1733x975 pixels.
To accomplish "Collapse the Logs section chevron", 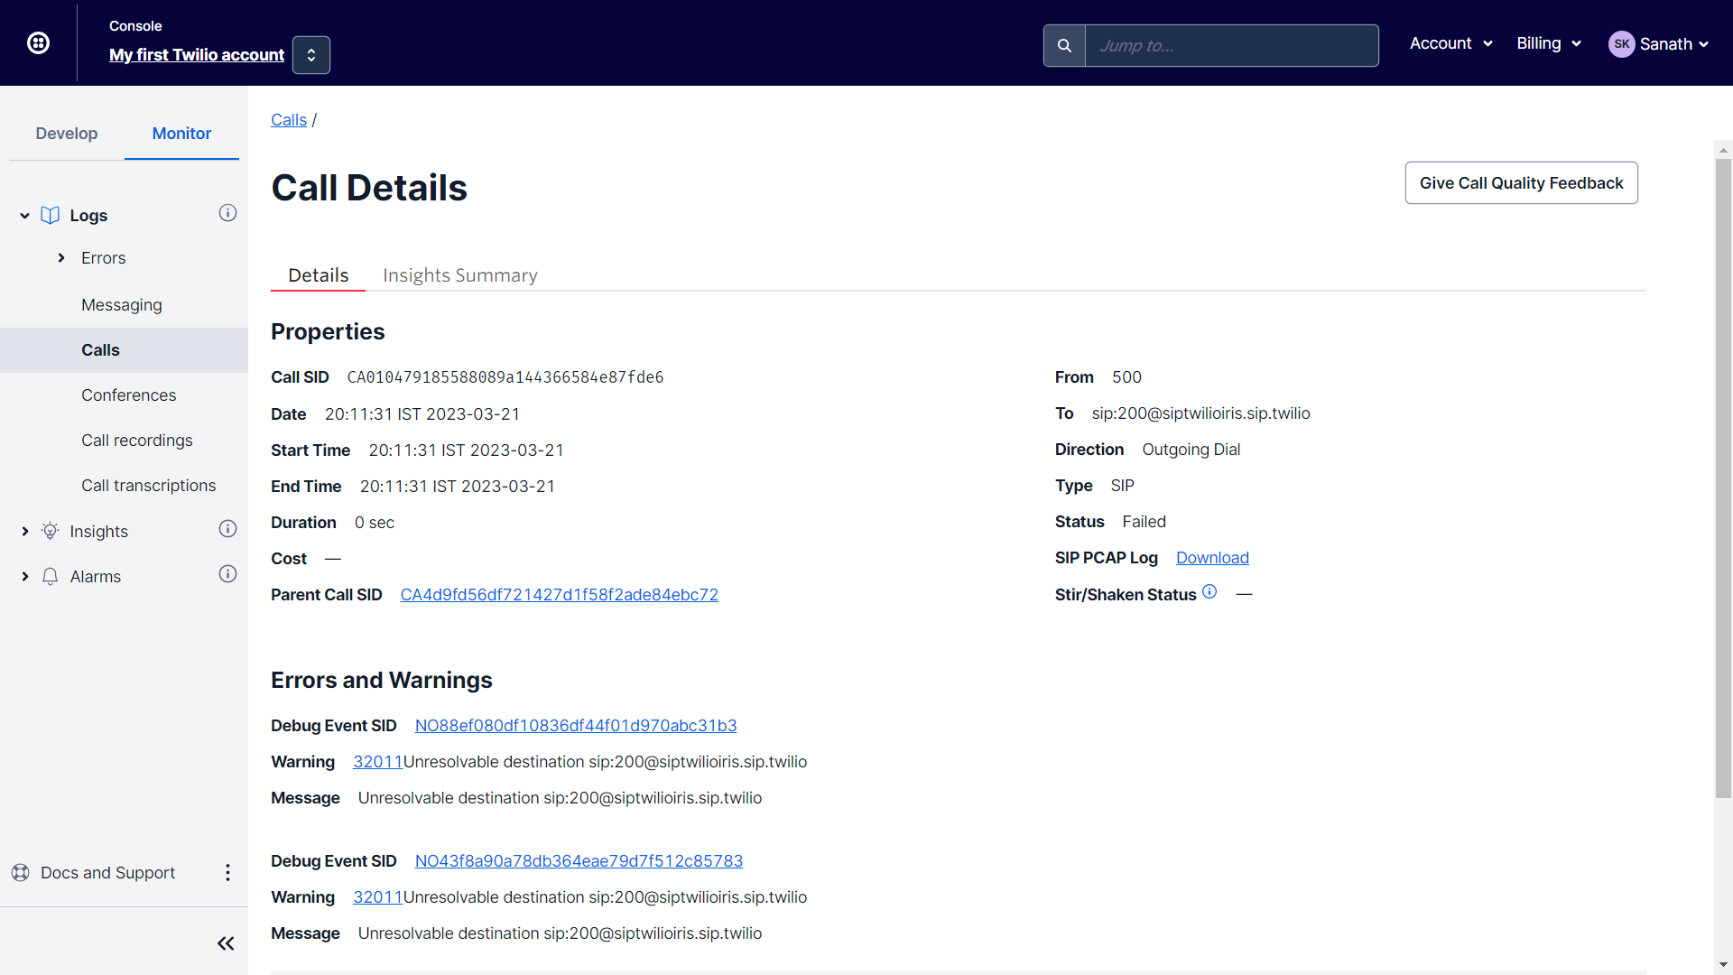I will [x=24, y=216].
